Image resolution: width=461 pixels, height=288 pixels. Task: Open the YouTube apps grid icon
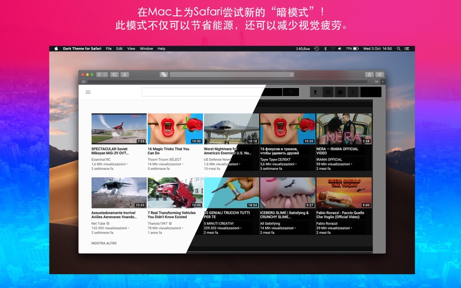327,92
